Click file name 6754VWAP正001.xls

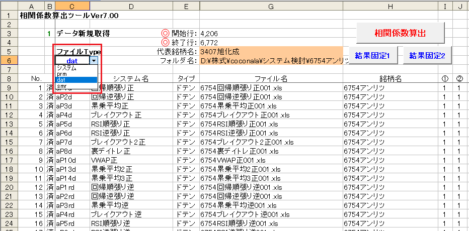click(271, 160)
